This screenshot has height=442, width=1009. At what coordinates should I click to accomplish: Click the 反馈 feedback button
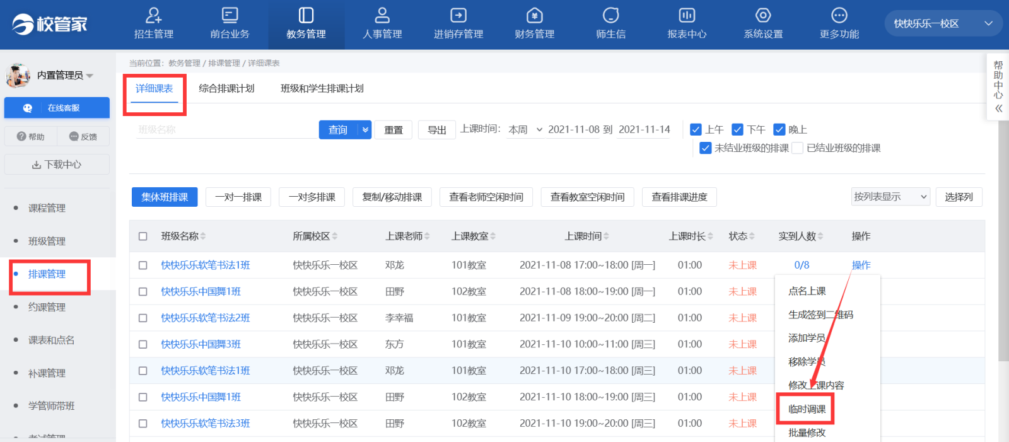(83, 136)
